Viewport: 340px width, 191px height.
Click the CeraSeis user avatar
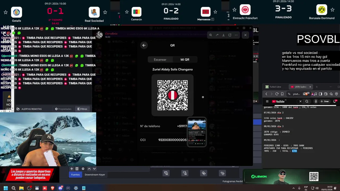pos(99,35)
